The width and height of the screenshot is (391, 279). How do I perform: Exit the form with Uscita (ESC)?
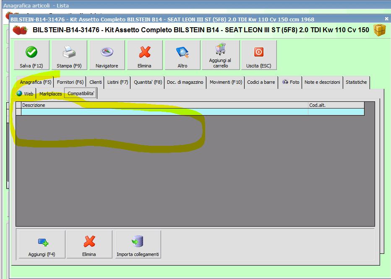pos(259,55)
